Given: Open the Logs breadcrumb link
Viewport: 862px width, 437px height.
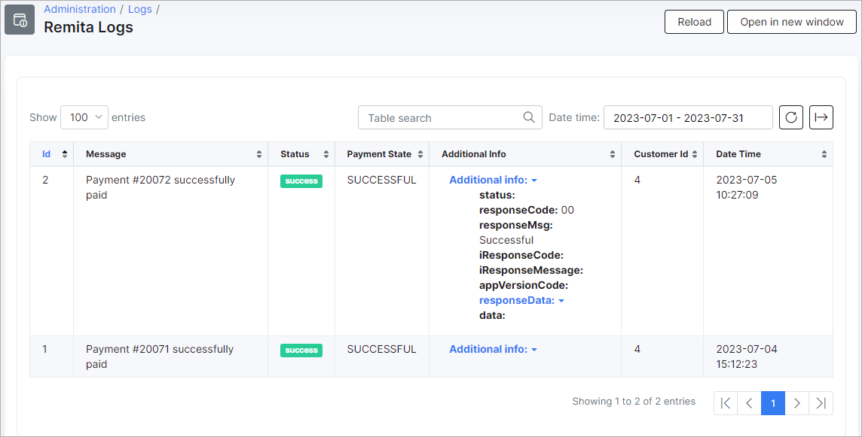Looking at the screenshot, I should [139, 9].
